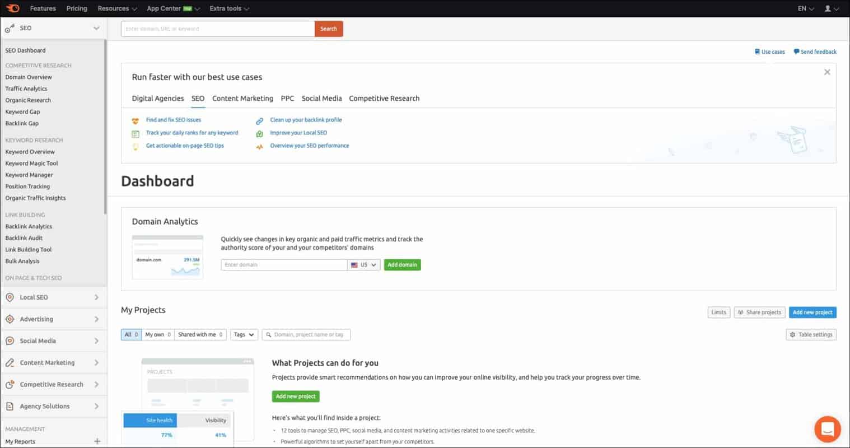
Task: Focus the domain, URL or keyword search field
Action: pyautogui.click(x=218, y=29)
